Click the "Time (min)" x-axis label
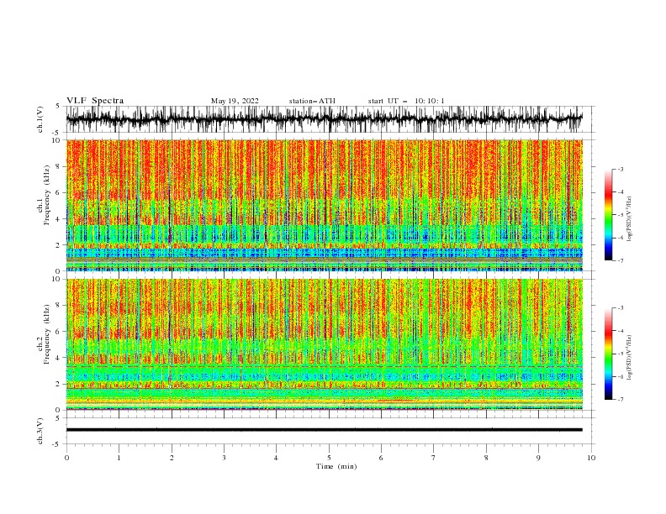 coord(336,466)
